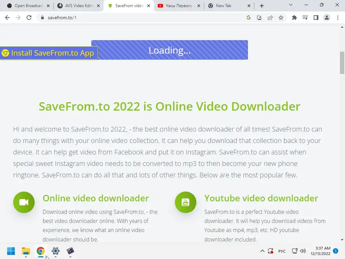Bookmark this page with the star
This screenshot has height=259, width=345.
281,18
